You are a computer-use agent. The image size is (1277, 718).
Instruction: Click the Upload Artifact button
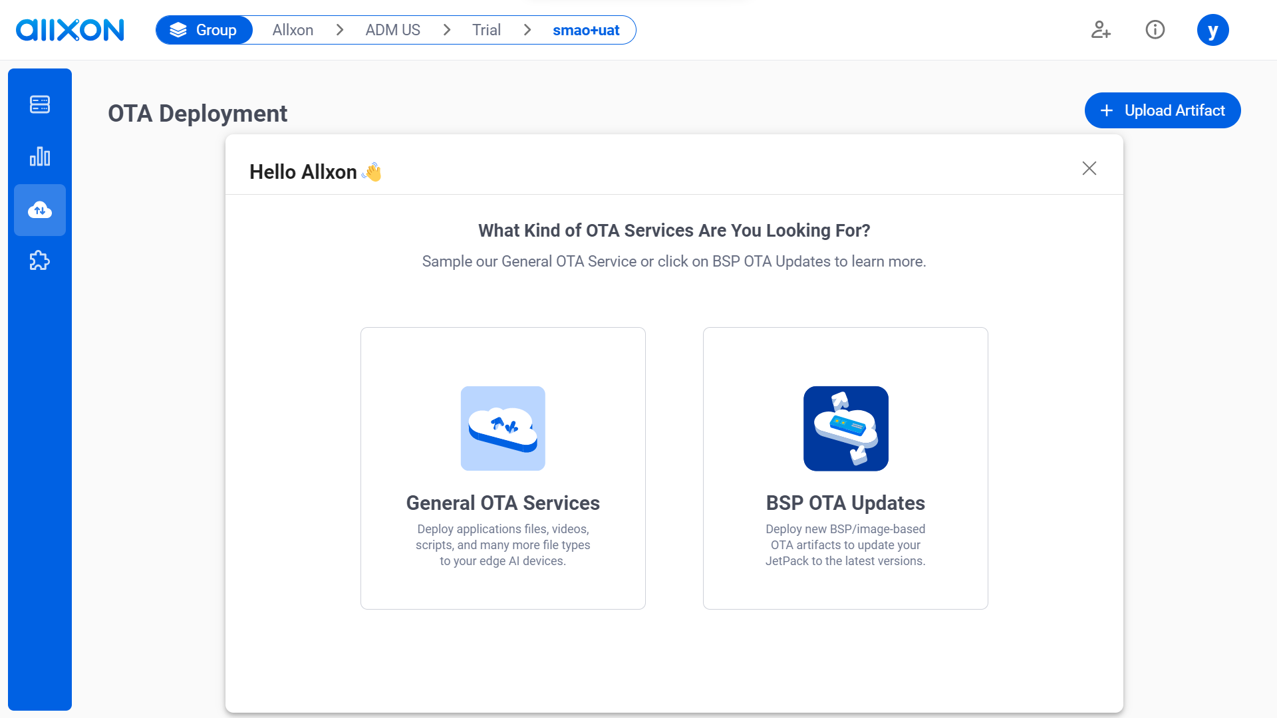(1163, 110)
